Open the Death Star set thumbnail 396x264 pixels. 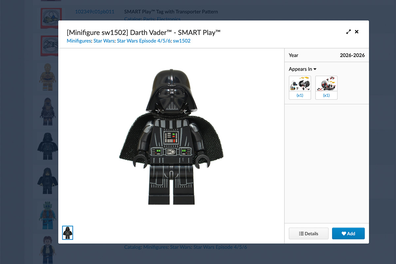pyautogui.click(x=326, y=84)
